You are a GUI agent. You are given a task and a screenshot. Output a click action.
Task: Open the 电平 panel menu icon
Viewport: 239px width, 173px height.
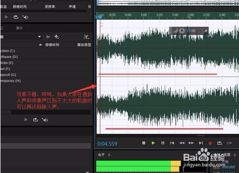(109, 155)
